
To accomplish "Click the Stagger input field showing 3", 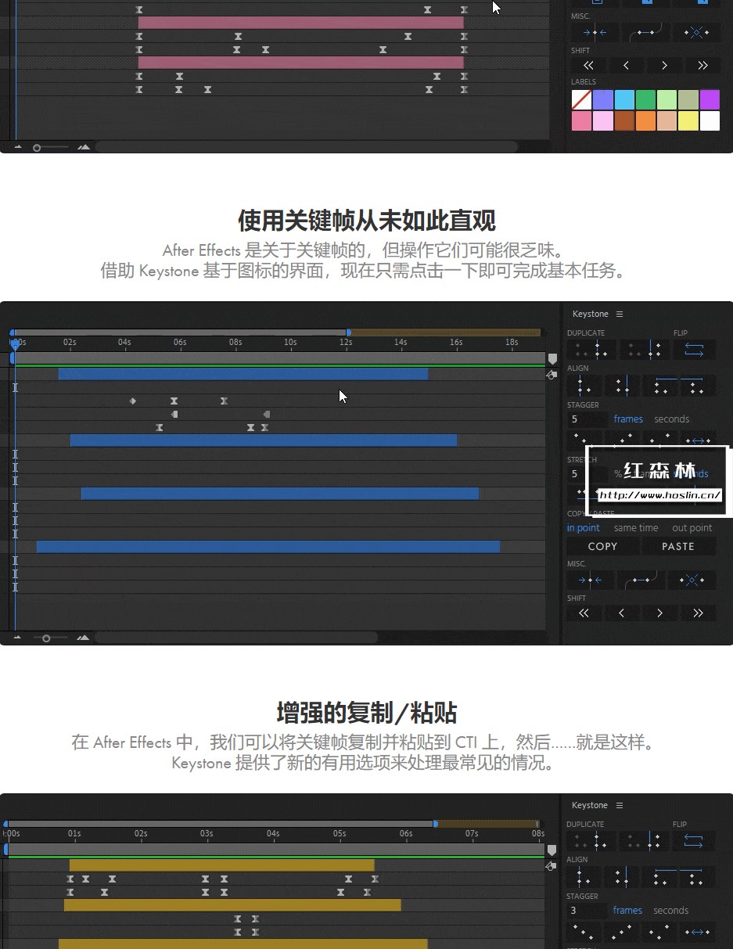I will coord(587,911).
